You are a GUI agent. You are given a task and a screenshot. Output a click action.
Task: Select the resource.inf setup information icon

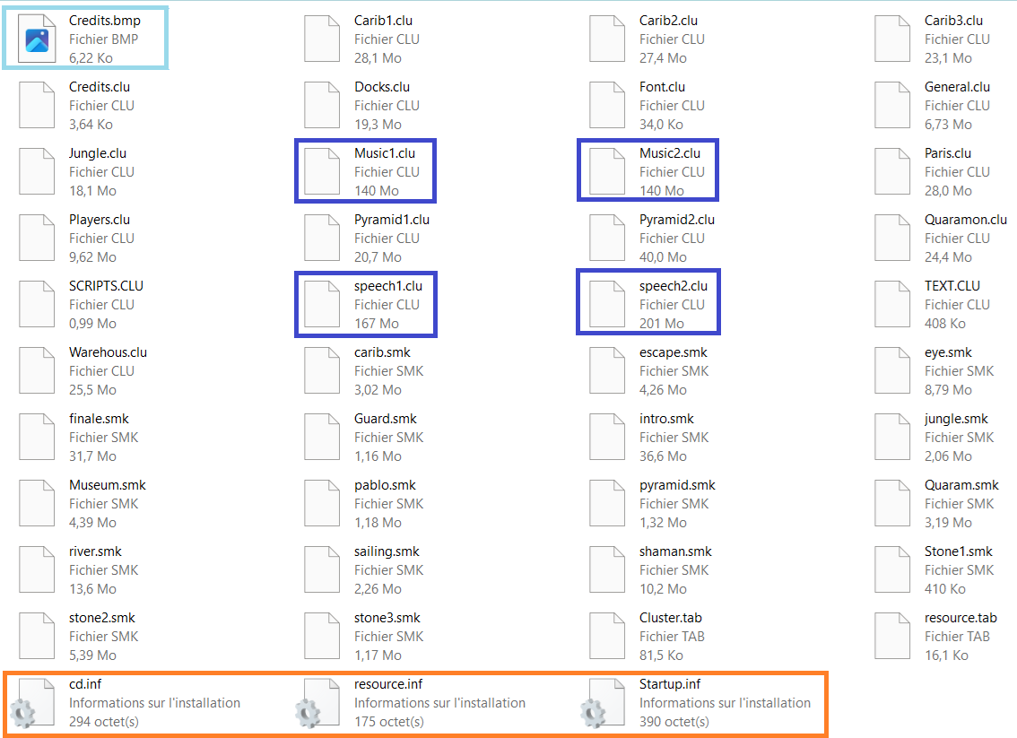point(317,702)
